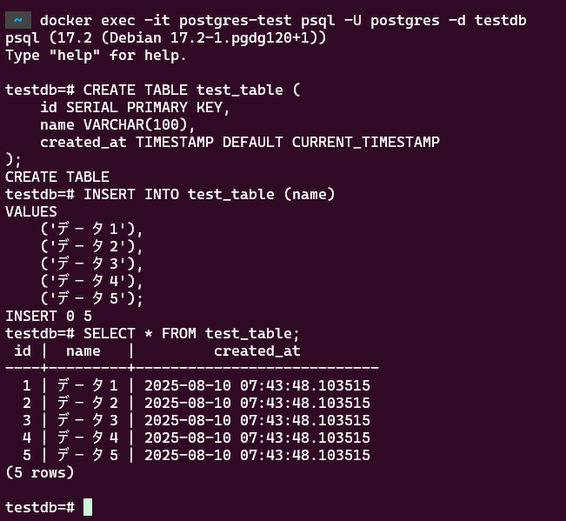Click the CREATE TABLE test_table statement line
Viewport: 566px width, 521px height.
tap(153, 90)
